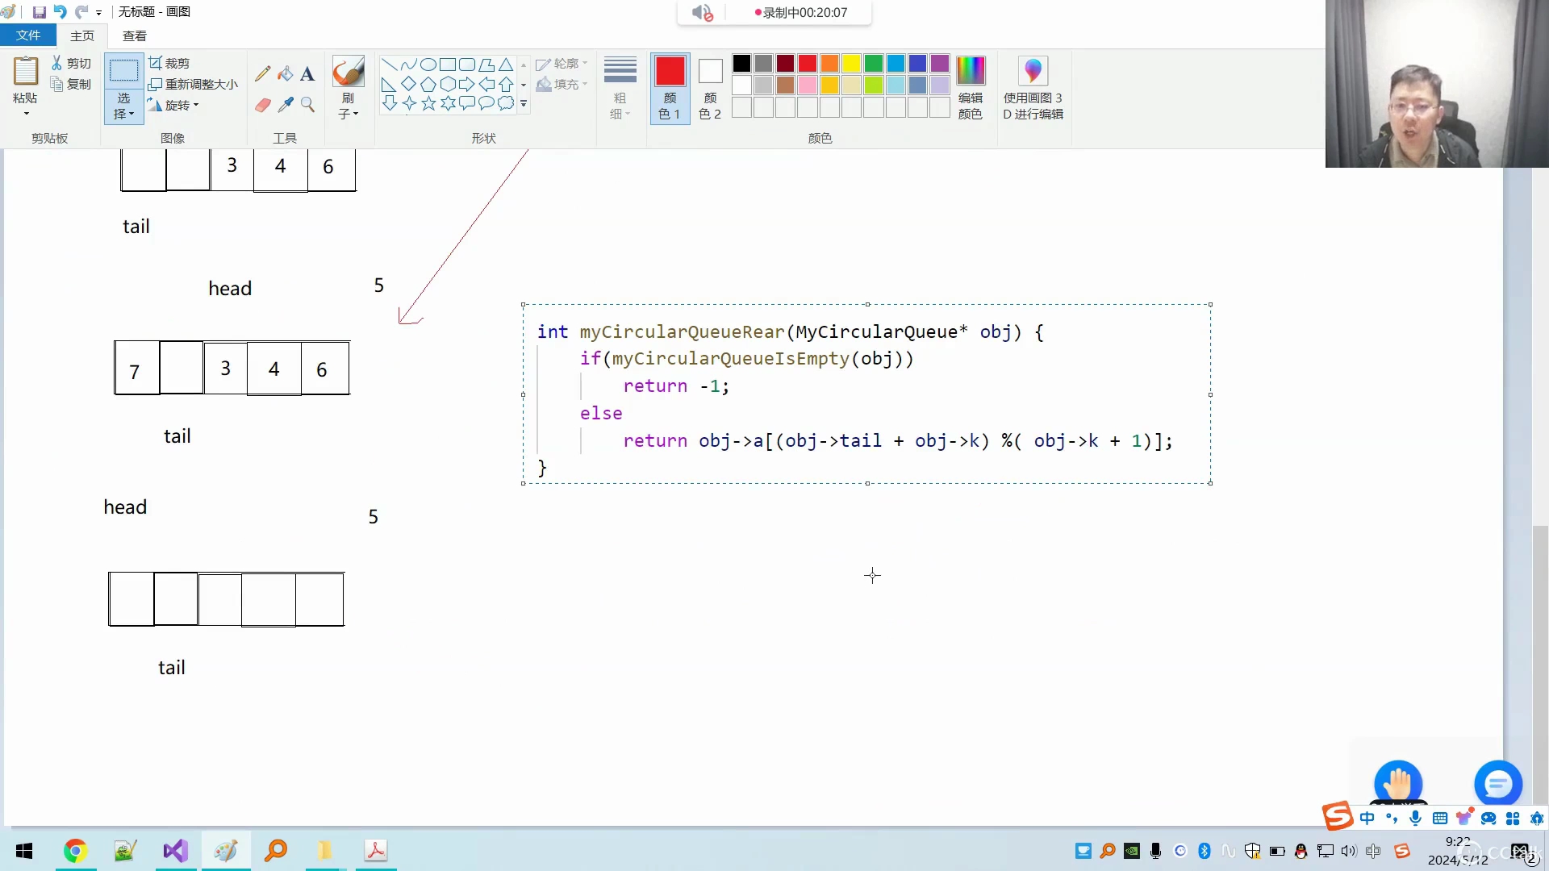
Task: Click the Brushes tool icon
Action: point(348,72)
